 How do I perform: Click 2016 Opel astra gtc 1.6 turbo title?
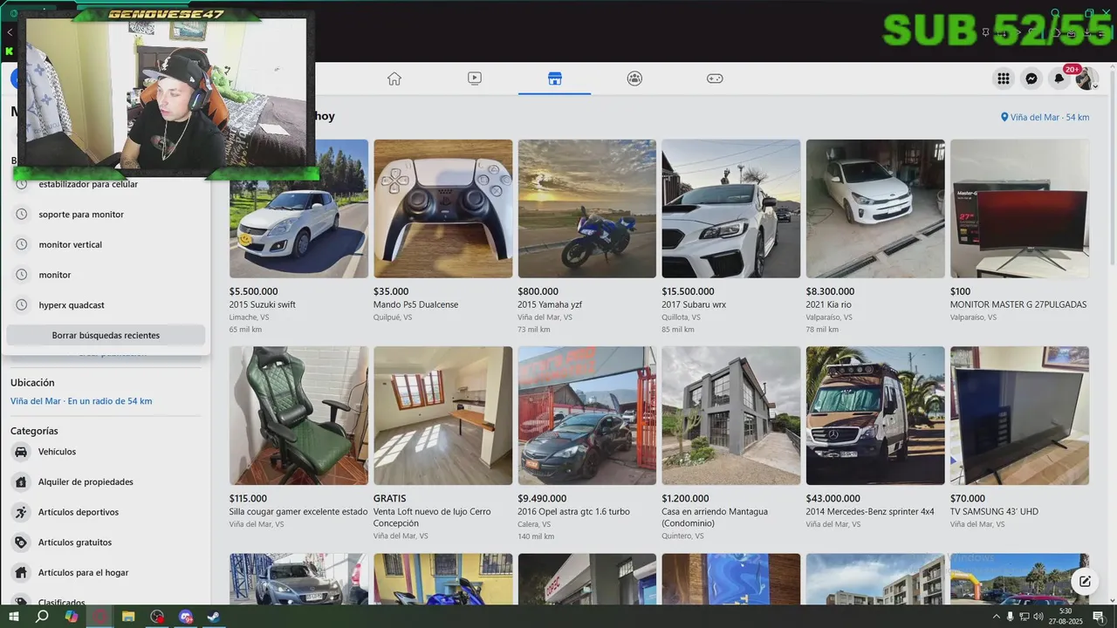click(x=573, y=512)
